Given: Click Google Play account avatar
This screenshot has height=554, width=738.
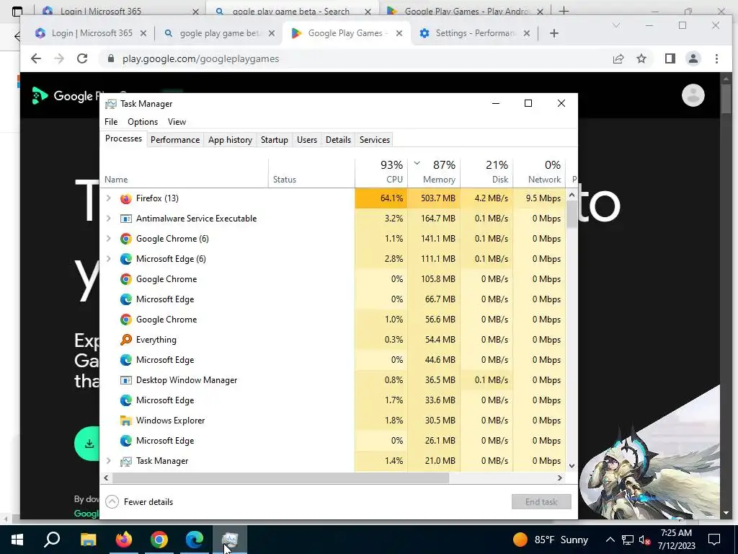Looking at the screenshot, I should pyautogui.click(x=693, y=96).
